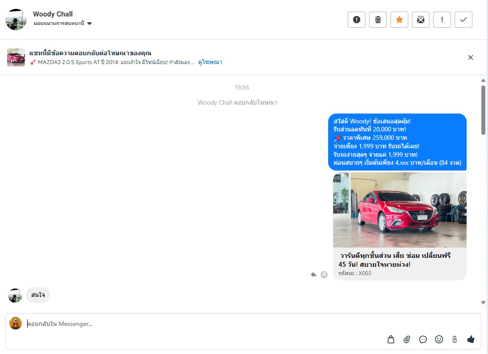Screen dimensions: 488x354
Task: Open the emoji picker in composer
Action: pyautogui.click(x=439, y=339)
